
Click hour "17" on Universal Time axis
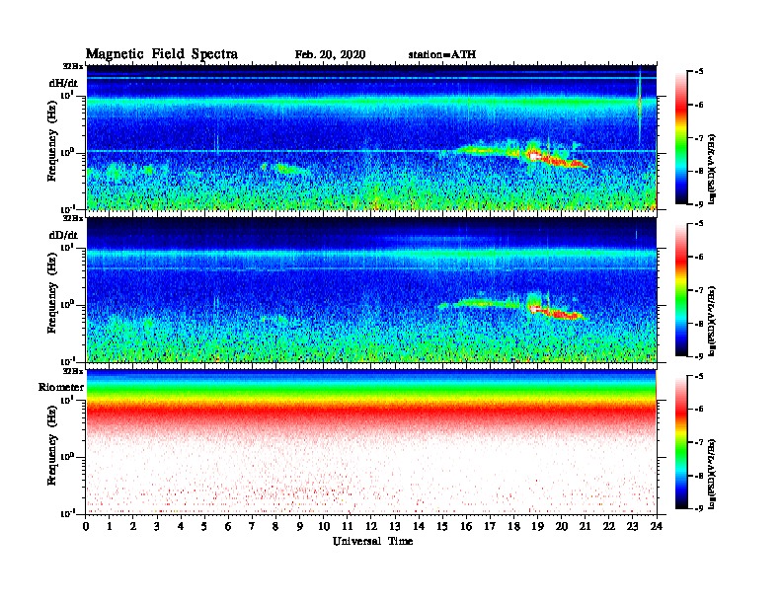[x=490, y=526]
